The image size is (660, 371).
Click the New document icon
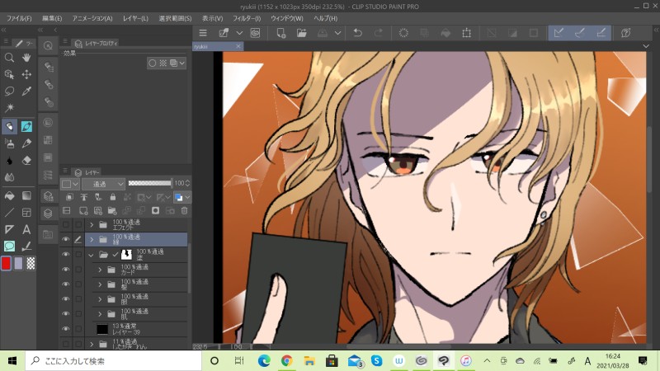tap(280, 33)
